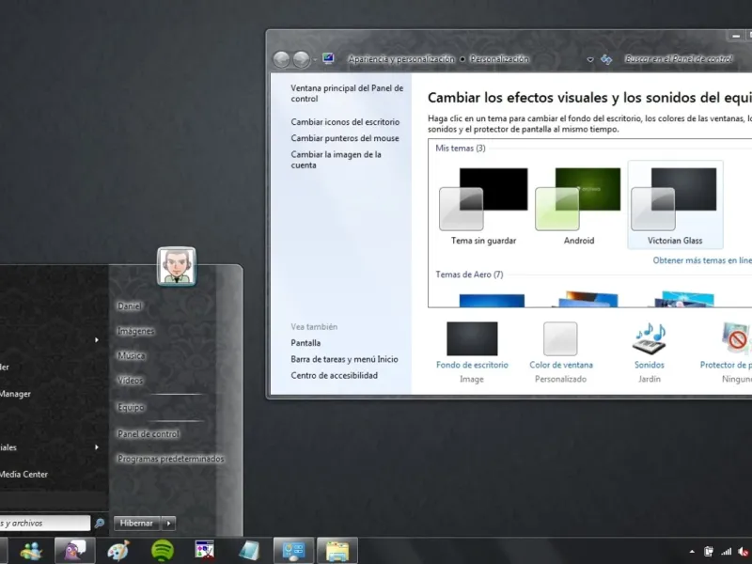Go back in the Control Panel window

click(x=281, y=59)
